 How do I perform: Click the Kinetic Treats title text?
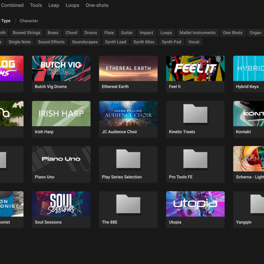tap(182, 132)
